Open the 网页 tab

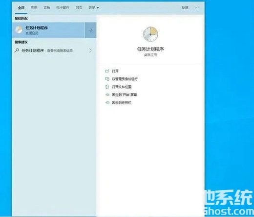coord(79,7)
